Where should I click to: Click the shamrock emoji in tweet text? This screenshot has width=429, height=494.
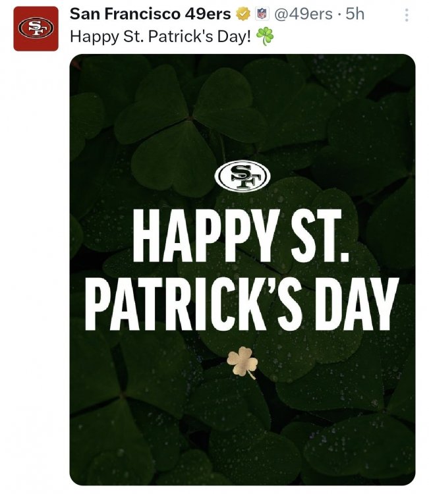pos(265,36)
